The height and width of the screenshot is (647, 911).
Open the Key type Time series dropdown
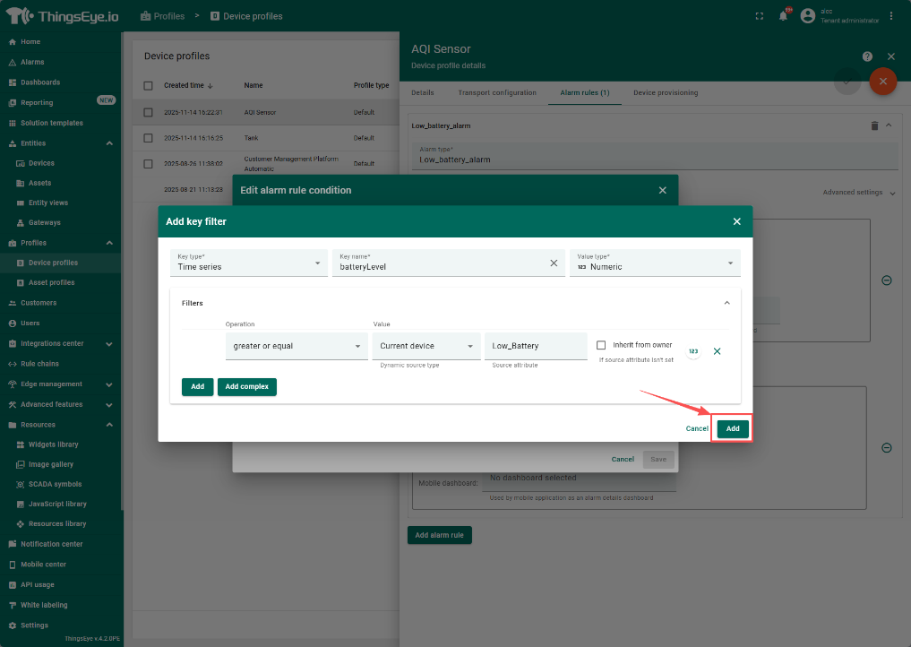pyautogui.click(x=248, y=263)
